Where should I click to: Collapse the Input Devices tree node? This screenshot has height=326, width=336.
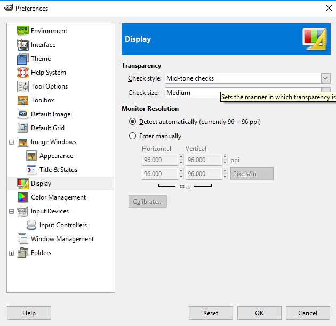(12, 211)
